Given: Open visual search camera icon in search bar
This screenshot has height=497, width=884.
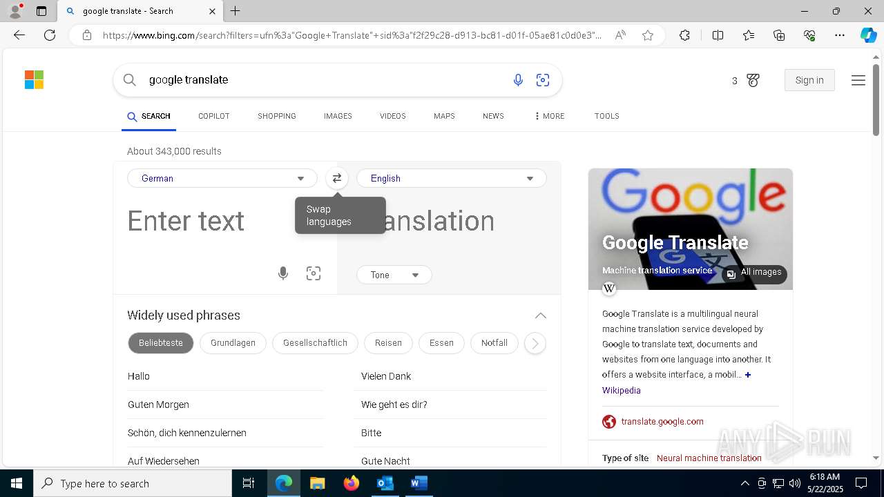Looking at the screenshot, I should tap(543, 80).
